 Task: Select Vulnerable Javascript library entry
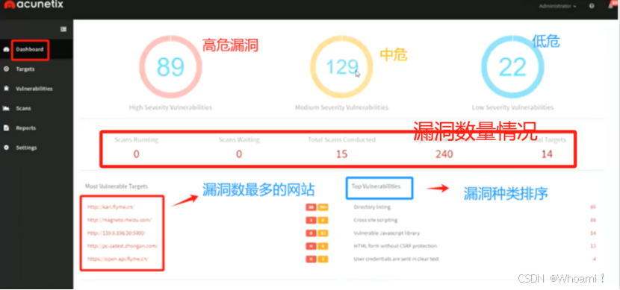coord(387,233)
